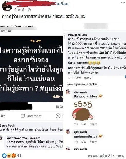Click the Comment speech bubble icon
Screen dimensions: 126x159
tap(23, 116)
